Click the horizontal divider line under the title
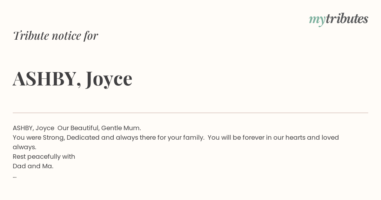The height and width of the screenshot is (200, 381). pos(190,113)
